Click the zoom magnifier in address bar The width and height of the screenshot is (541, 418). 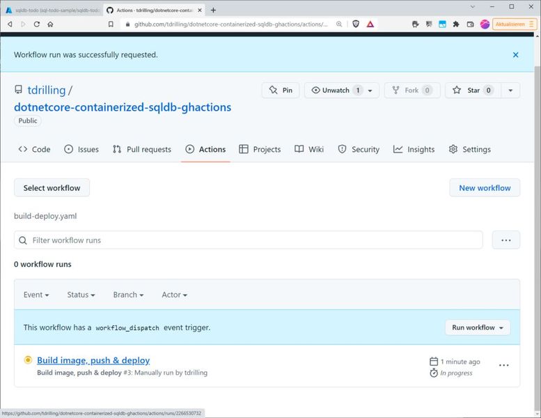pos(339,24)
